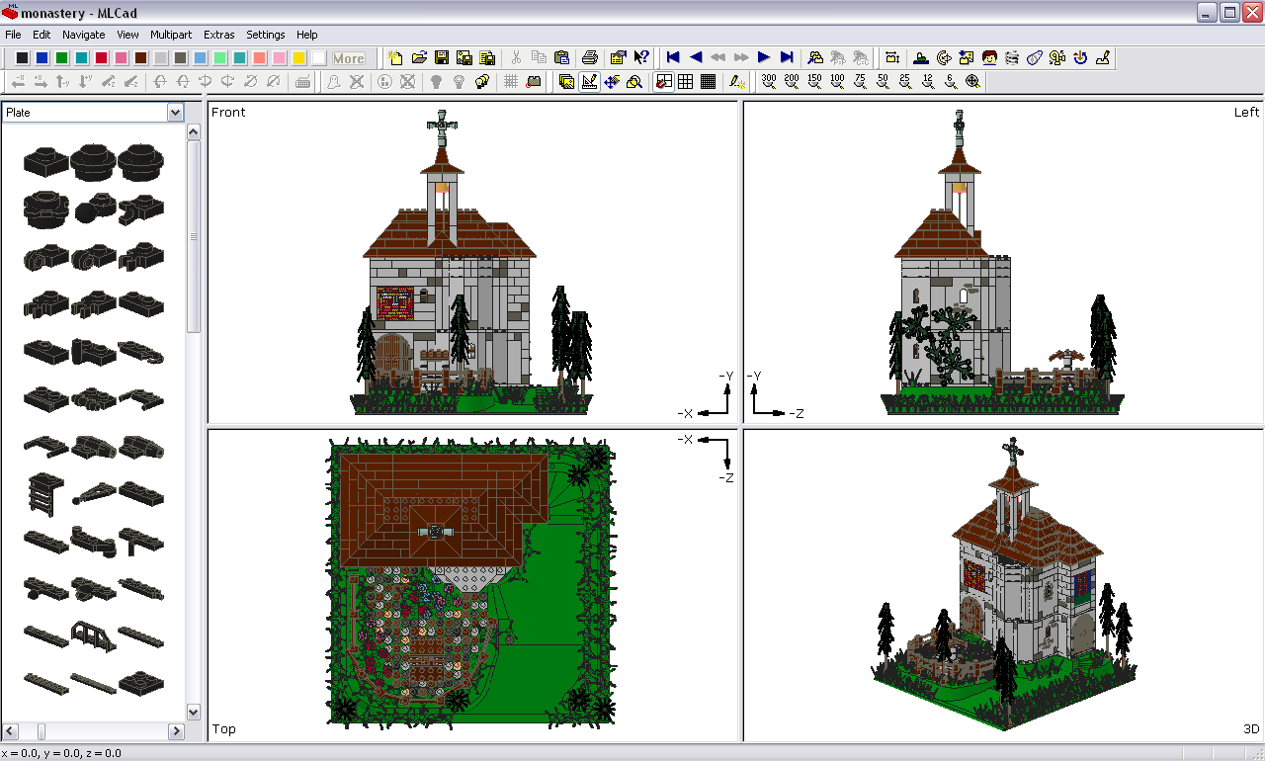Open the Extras menu
The height and width of the screenshot is (761, 1265).
[219, 35]
